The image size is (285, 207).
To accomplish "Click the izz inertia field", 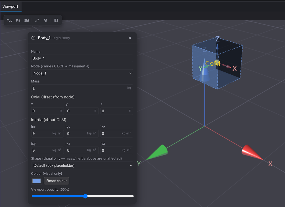I will 117,133.
